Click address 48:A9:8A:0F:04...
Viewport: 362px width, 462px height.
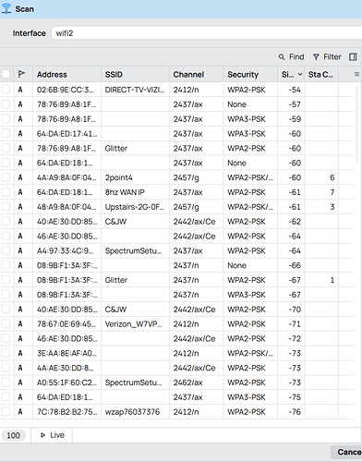[66, 207]
